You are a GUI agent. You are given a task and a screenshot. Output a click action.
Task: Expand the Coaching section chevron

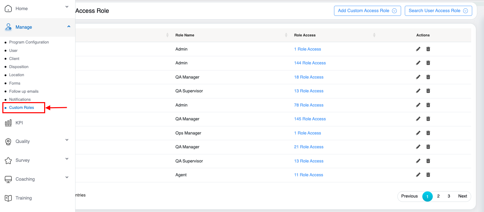click(x=67, y=177)
